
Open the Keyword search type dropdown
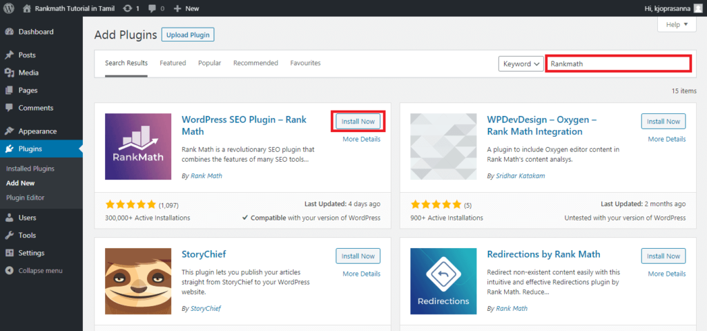[x=521, y=64]
